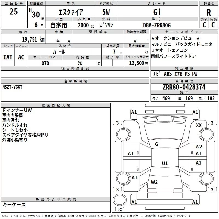Click the recycle deposit "12,500円"

139,63
